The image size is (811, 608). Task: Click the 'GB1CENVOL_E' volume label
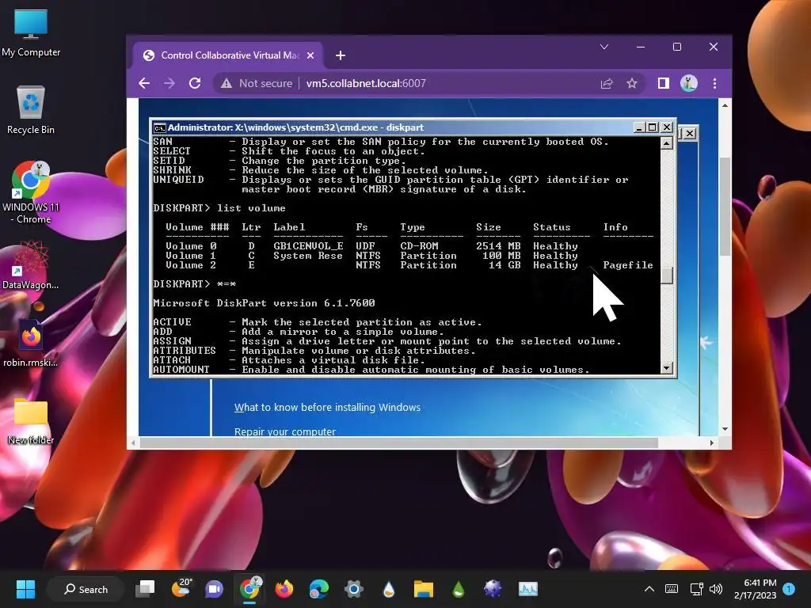[308, 246]
